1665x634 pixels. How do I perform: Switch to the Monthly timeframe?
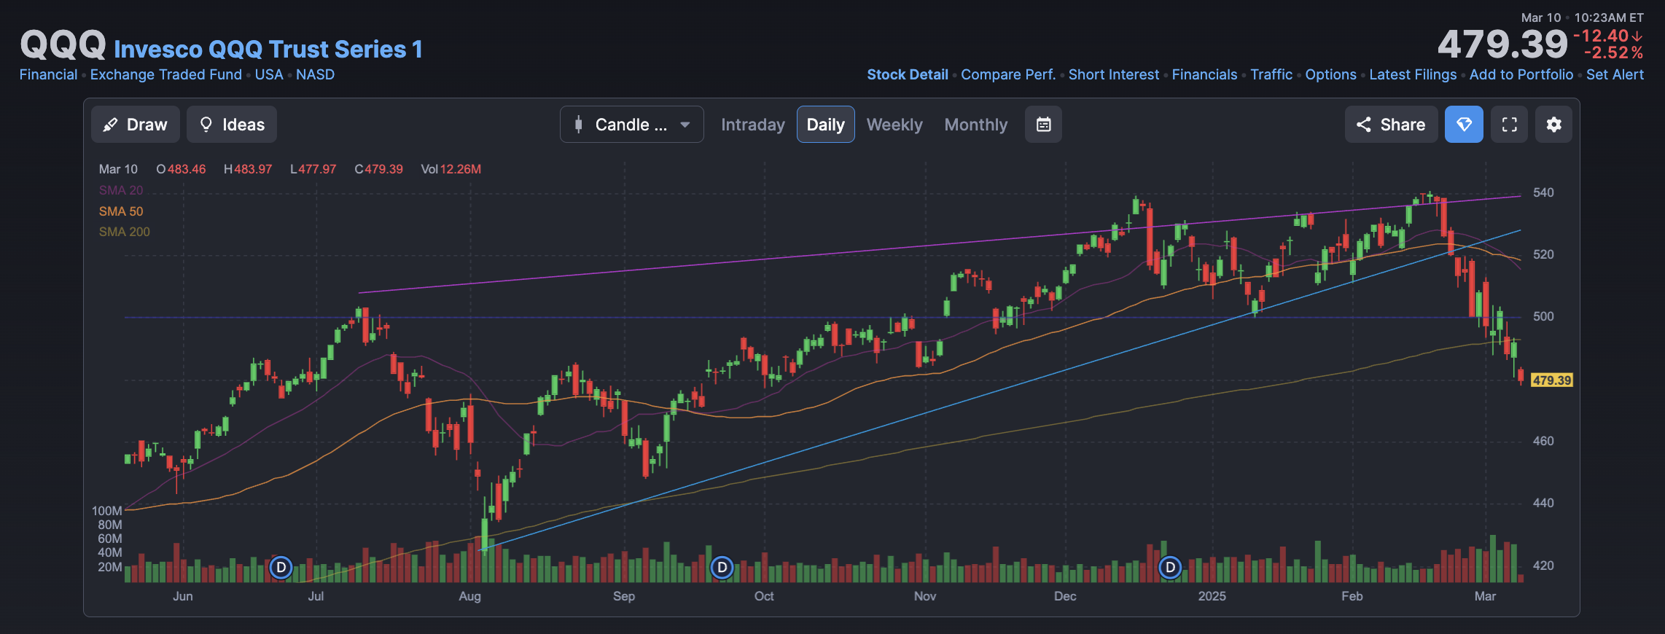pyautogui.click(x=976, y=125)
